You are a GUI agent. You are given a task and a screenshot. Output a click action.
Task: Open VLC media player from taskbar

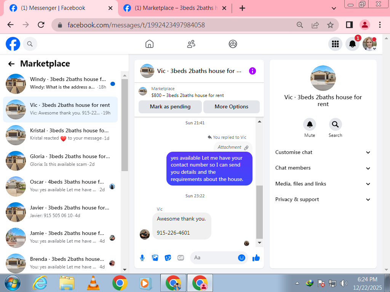(93, 283)
